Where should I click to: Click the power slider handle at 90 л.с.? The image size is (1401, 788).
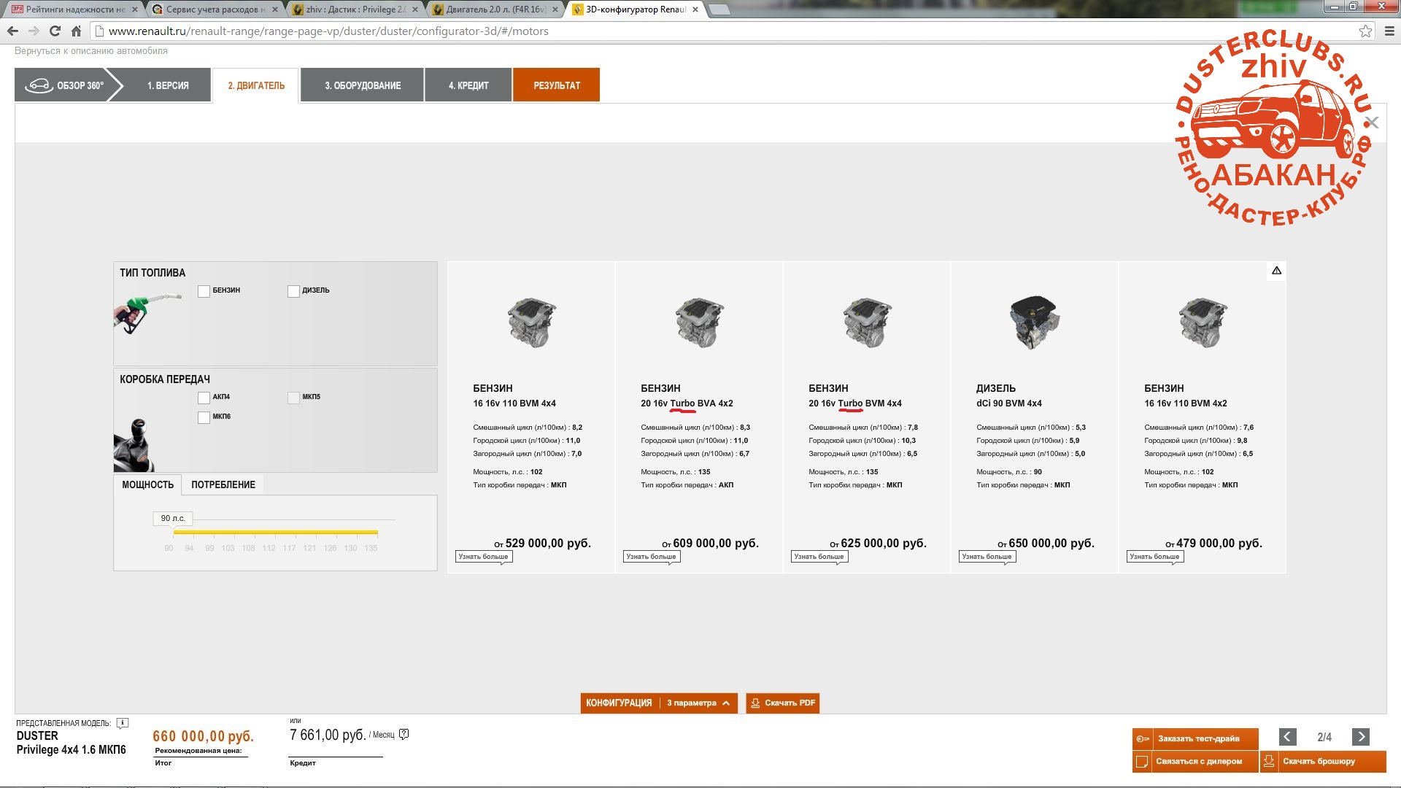click(174, 519)
